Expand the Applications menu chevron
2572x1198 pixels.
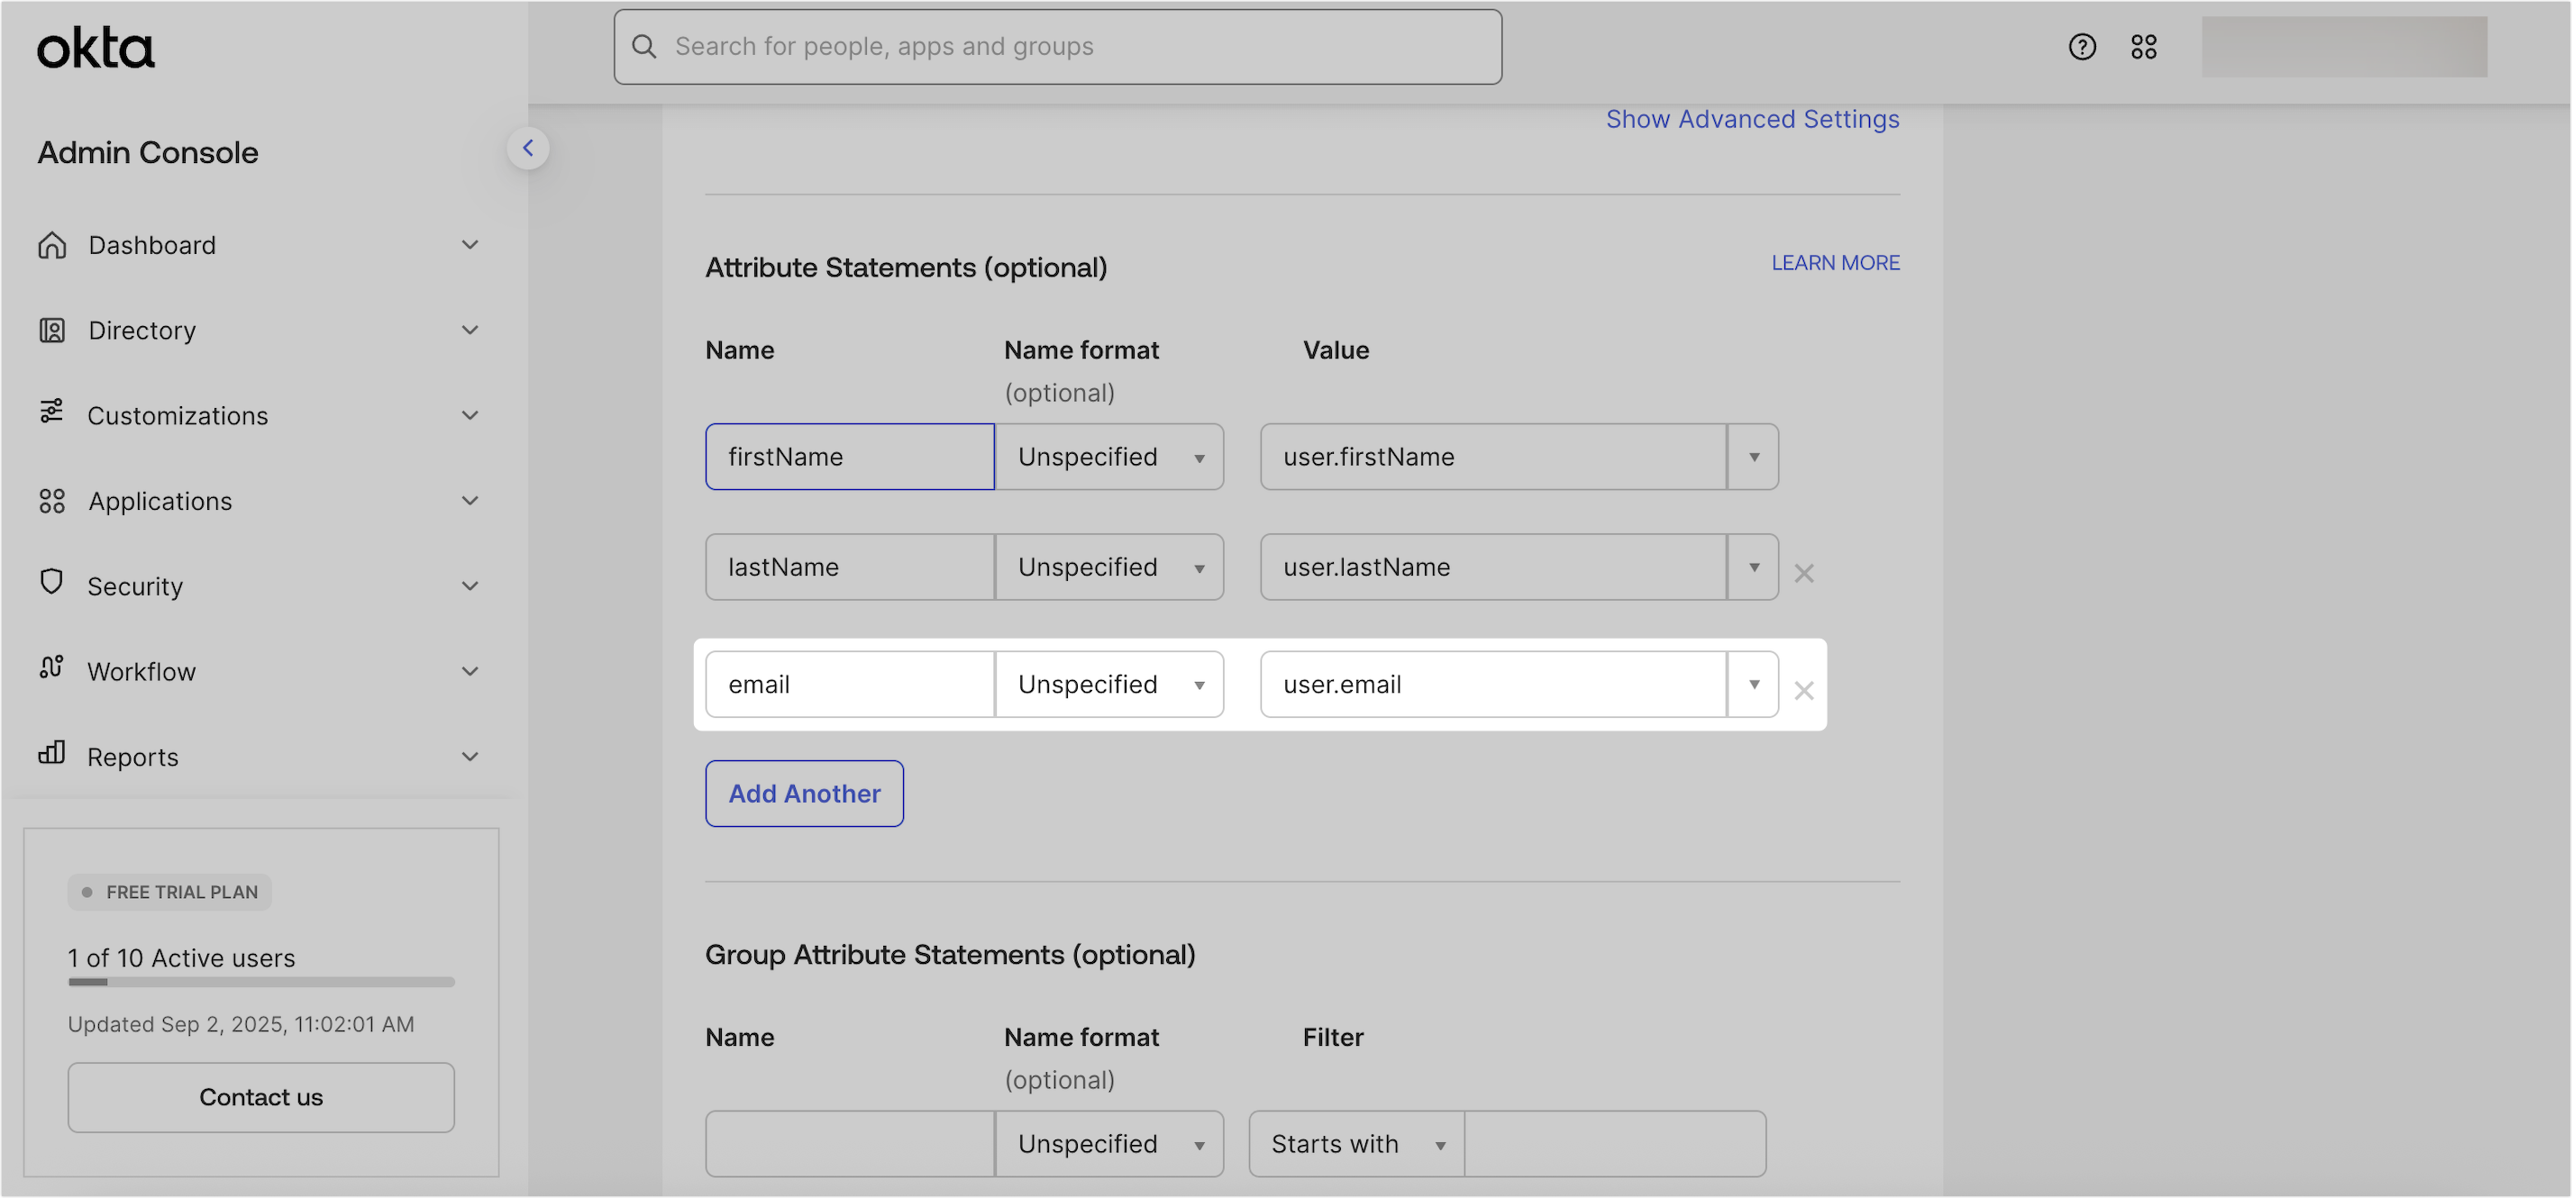point(470,501)
